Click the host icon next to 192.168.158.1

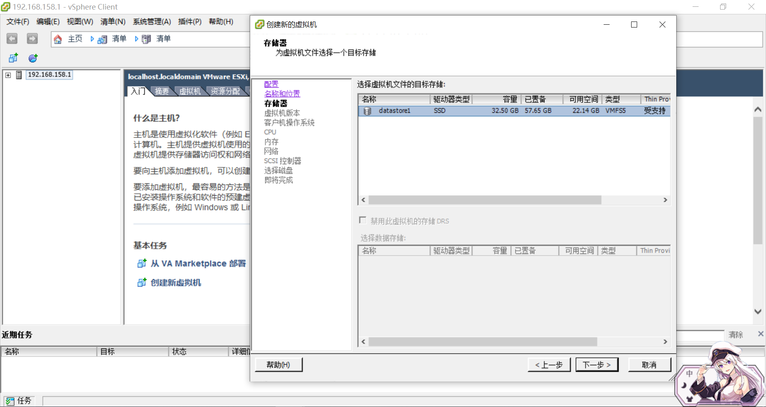click(19, 75)
